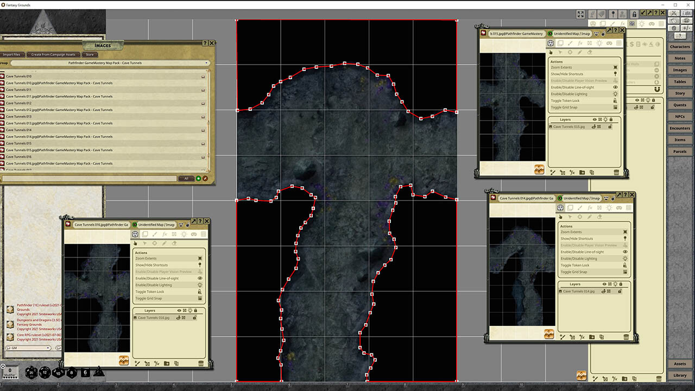Select the eraser tool under the map toolbar
Viewport: 695px width, 391px height.
coord(174,243)
